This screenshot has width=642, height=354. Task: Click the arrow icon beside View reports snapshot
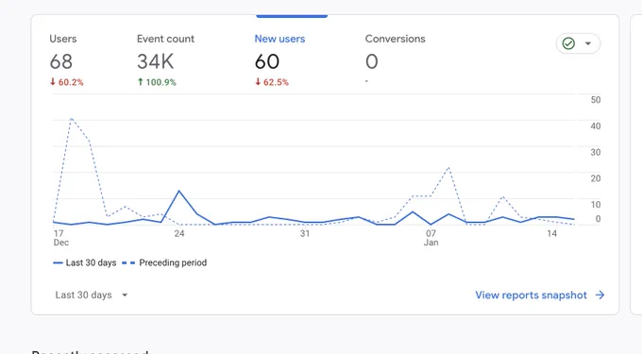(x=600, y=295)
